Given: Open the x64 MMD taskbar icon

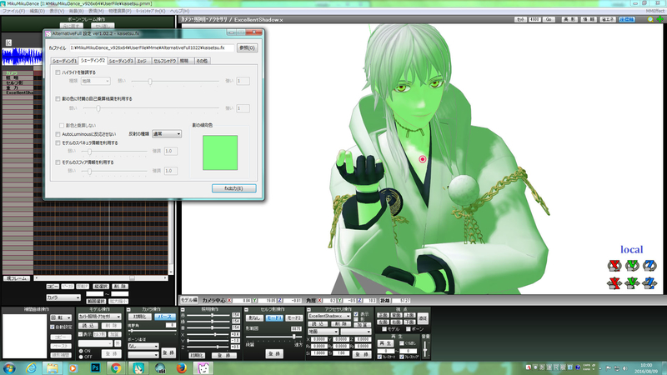Looking at the screenshot, I should [x=160, y=367].
